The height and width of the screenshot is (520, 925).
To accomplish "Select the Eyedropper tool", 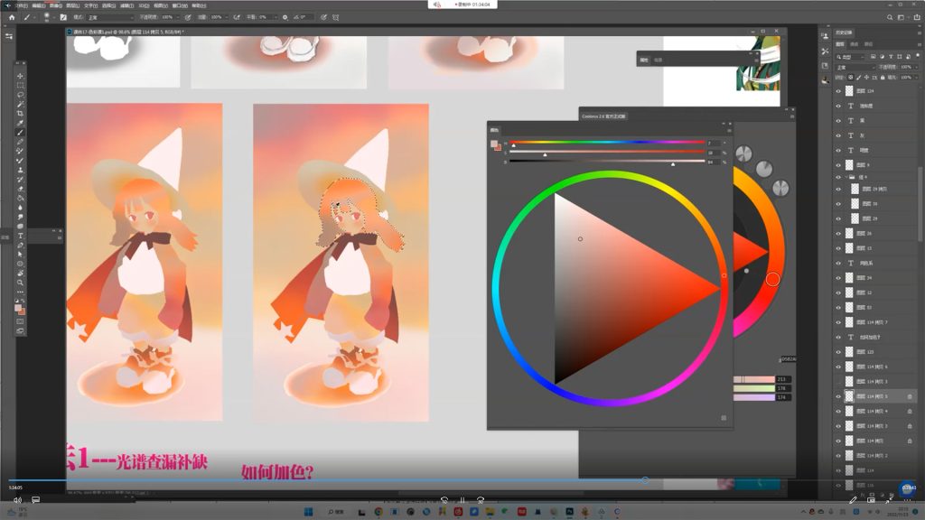I will (20, 123).
